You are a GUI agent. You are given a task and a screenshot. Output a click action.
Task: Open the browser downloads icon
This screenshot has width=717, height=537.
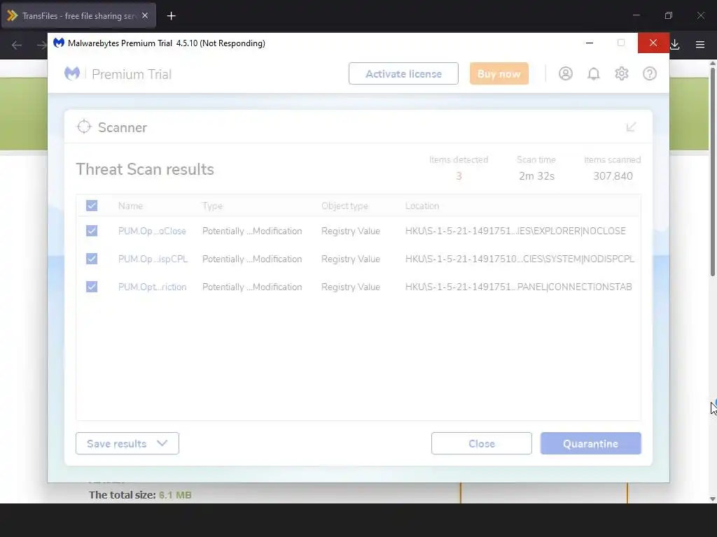[x=675, y=45]
